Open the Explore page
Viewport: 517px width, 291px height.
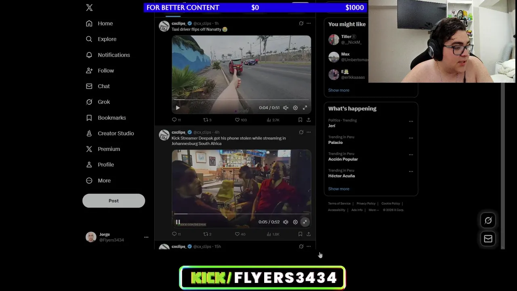101,39
